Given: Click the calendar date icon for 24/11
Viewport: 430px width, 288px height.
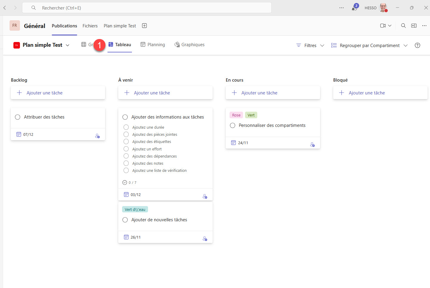Looking at the screenshot, I should (x=233, y=143).
